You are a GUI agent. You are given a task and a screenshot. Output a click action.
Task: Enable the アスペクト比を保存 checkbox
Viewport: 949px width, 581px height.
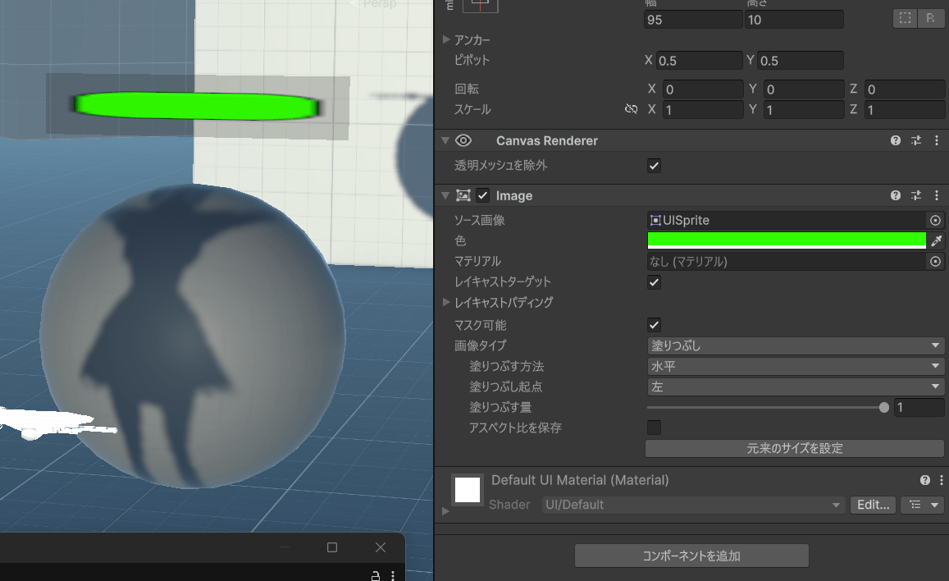coord(654,428)
